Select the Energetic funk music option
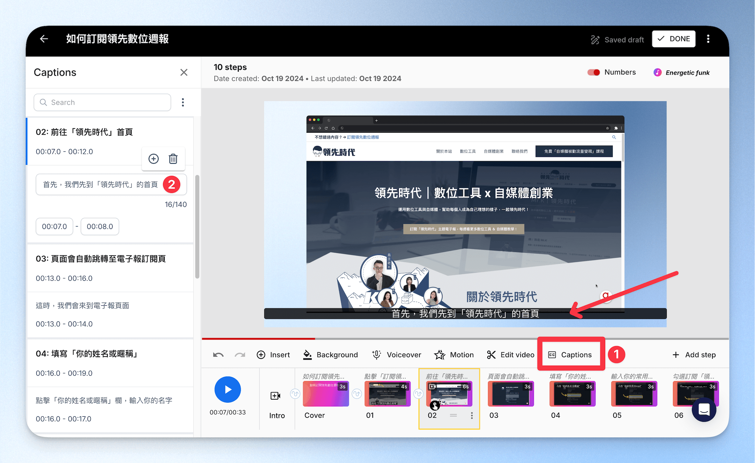 click(682, 72)
